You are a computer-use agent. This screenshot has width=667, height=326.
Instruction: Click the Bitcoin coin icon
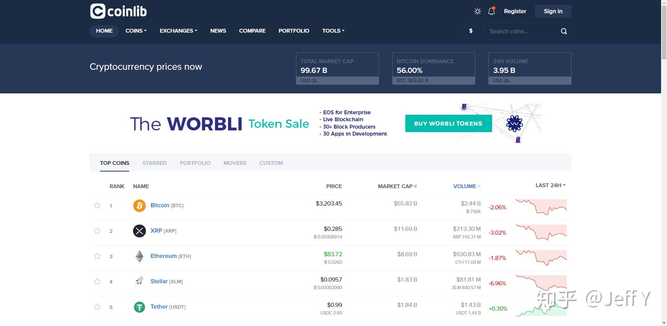click(139, 206)
